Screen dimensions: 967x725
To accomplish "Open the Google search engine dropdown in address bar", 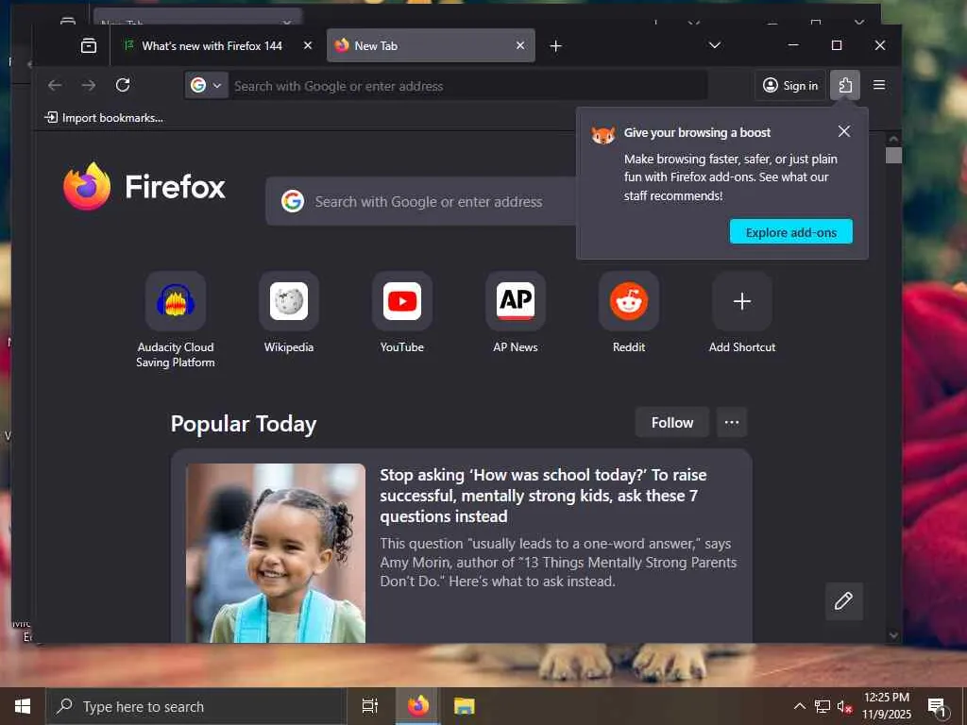I will (x=207, y=86).
